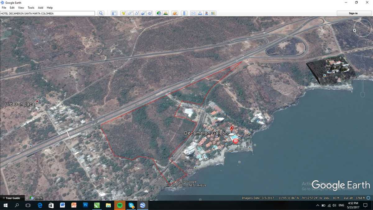Click the Wi-Fi network tray icon
Viewport: 373px width, 210px height.
[x=329, y=205]
